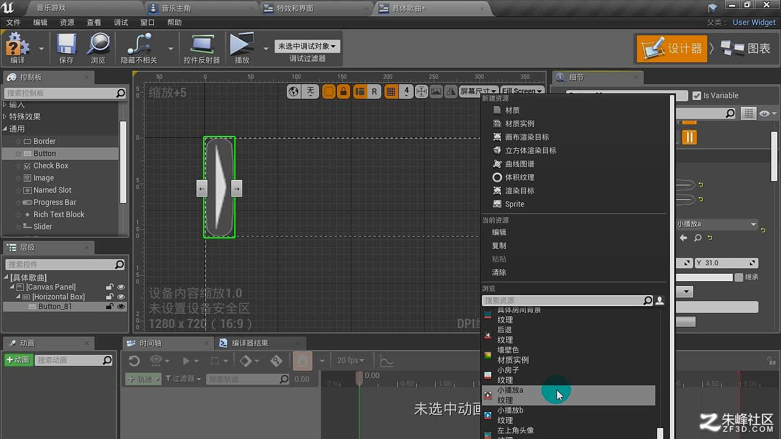Toggle the grid snapping icon

(391, 91)
